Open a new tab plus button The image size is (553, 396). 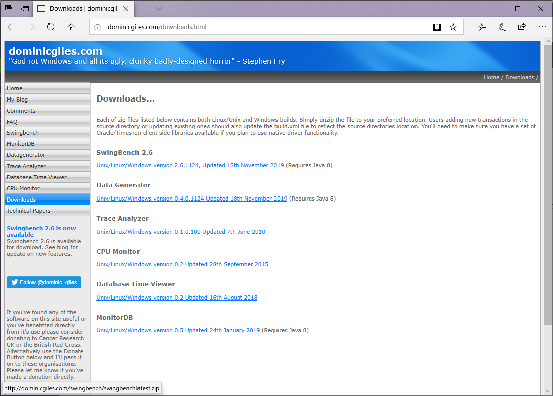(143, 9)
